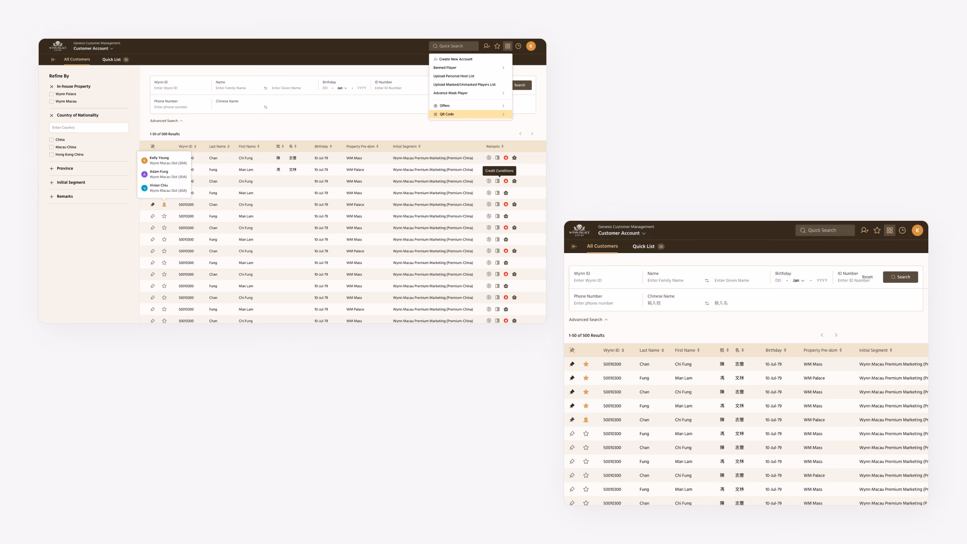This screenshot has height=544, width=967.
Task: Click the orange person icon in the left window table
Action: [x=164, y=205]
